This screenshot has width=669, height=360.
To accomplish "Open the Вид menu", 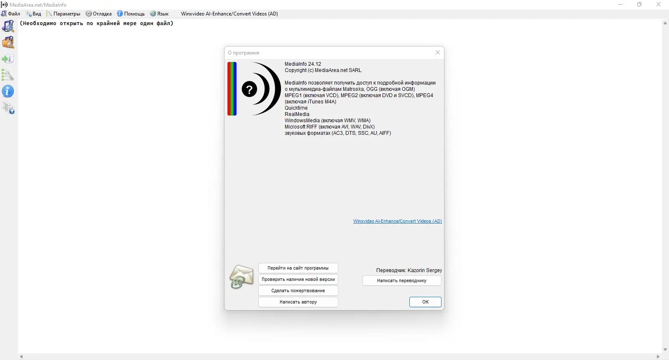I will 33,14.
